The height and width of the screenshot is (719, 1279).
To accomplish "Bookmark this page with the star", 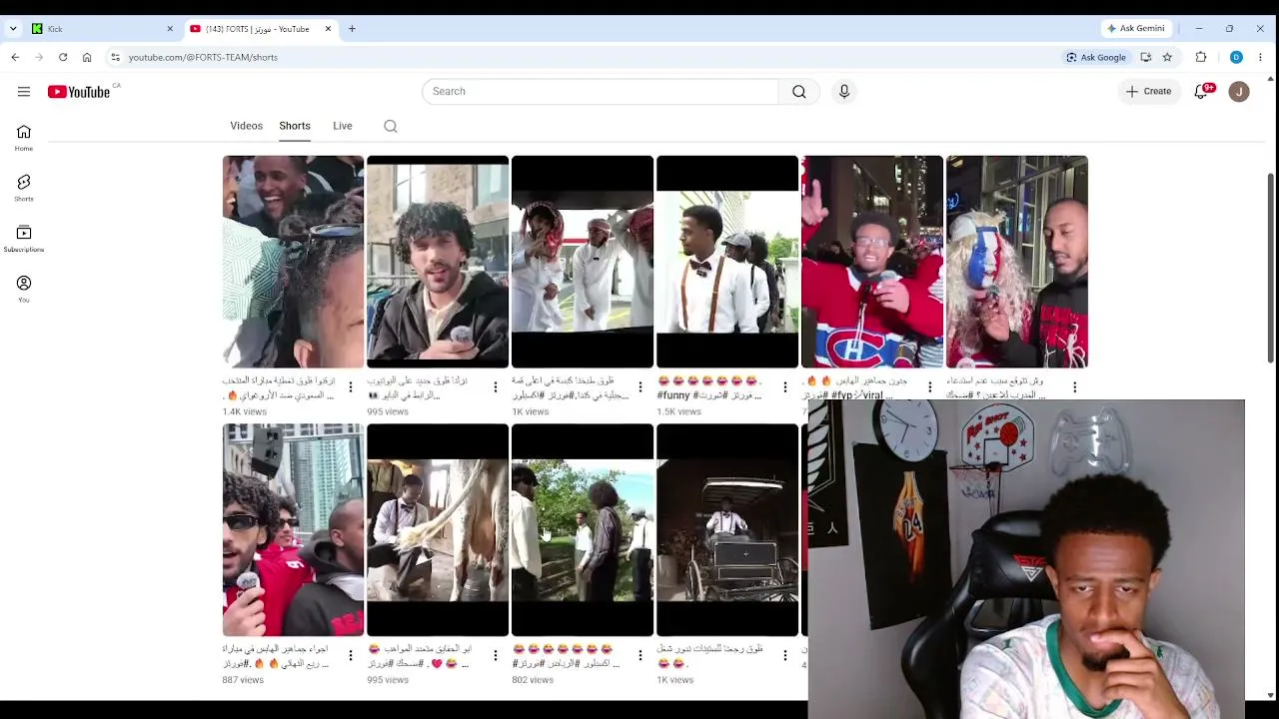I will [x=1167, y=57].
